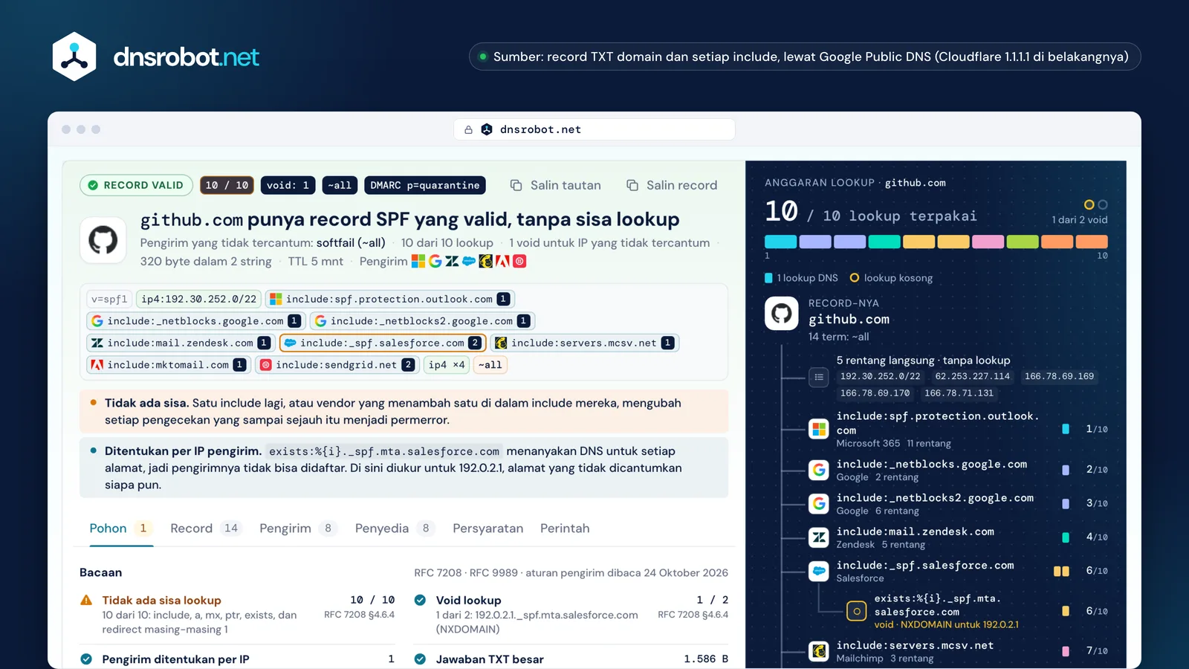1189x669 pixels.
Task: Click the SendGrid logo in the Pengirim row
Action: [519, 261]
